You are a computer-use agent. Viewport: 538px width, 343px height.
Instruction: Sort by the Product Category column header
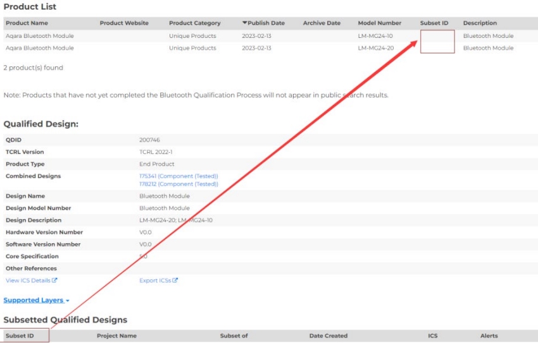(x=195, y=23)
